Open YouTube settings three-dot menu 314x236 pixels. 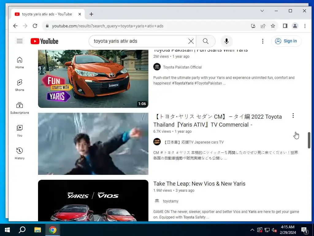click(262, 41)
